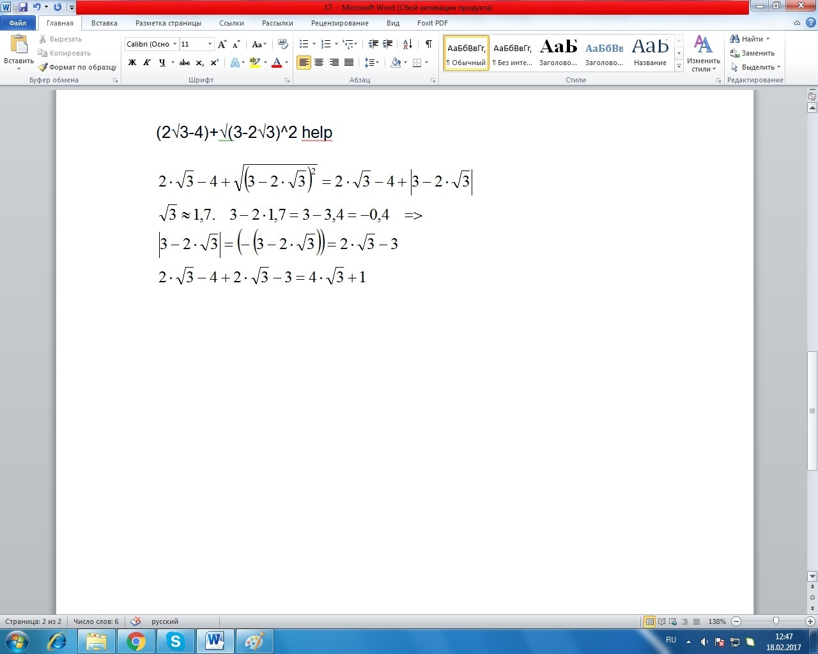
Task: Undo the last action
Action: coord(36,8)
